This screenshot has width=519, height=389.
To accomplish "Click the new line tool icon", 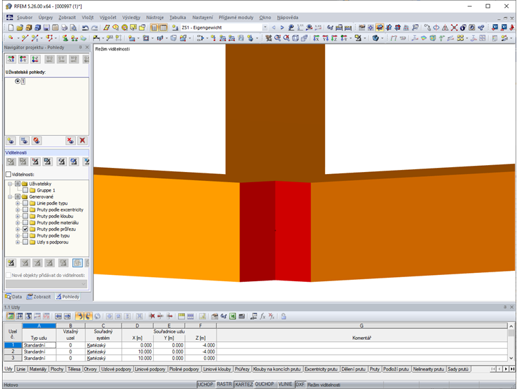I will point(25,38).
